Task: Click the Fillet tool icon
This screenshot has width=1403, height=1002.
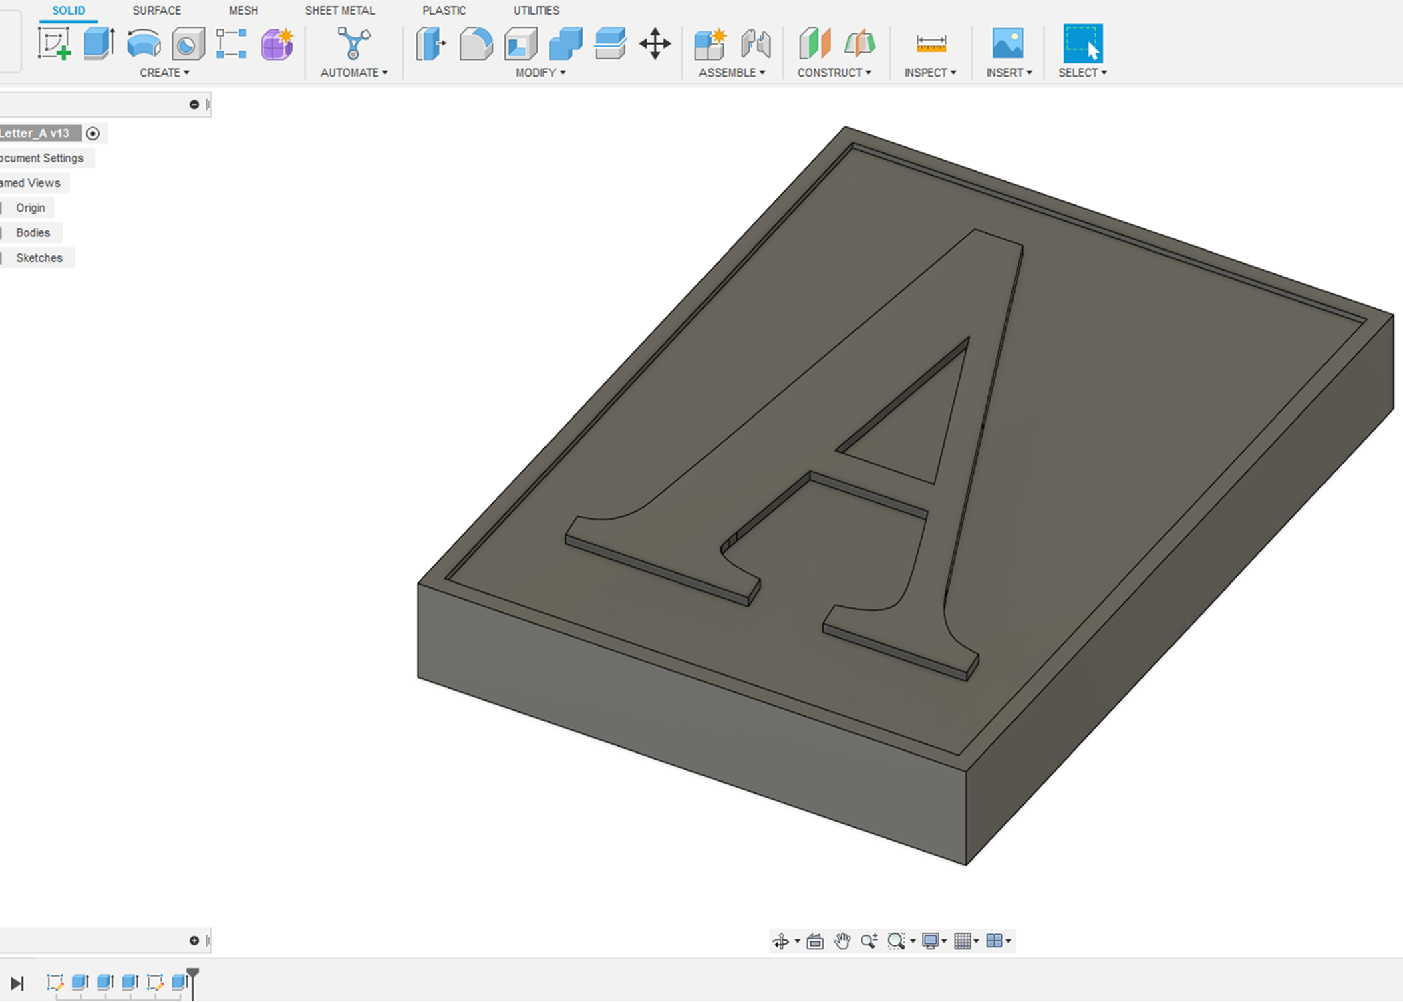Action: pos(476,44)
